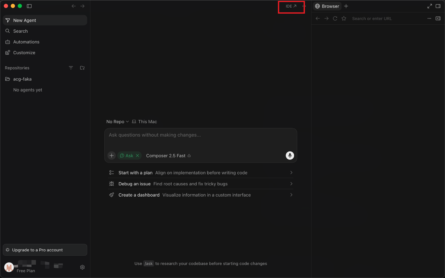445x278 pixels.
Task: Choose Debug an issue suggestion
Action: [200, 184]
